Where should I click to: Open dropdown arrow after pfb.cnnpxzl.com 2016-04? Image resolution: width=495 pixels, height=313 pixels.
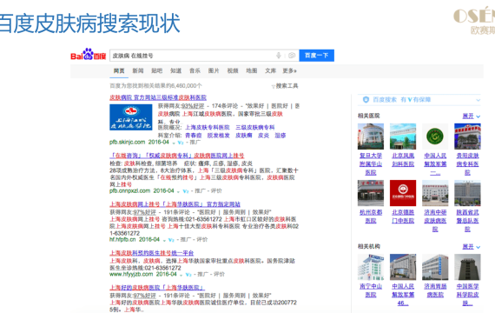(178, 191)
